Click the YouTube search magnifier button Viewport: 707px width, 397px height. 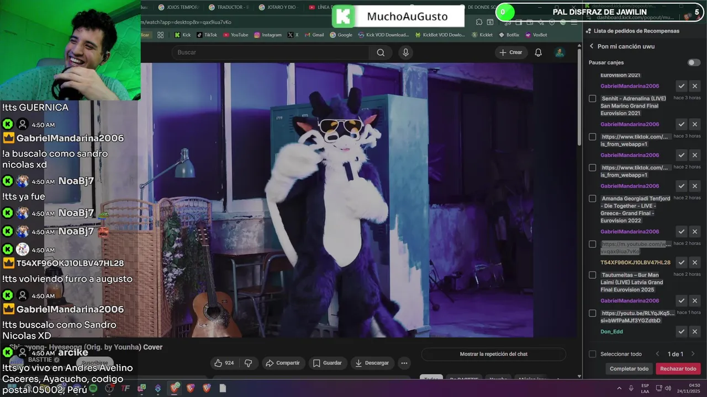coord(381,52)
